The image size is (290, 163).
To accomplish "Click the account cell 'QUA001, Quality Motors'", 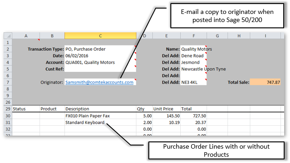I will point(100,62).
